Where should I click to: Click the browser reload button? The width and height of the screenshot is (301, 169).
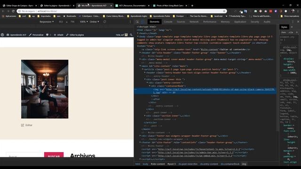(x=13, y=11)
